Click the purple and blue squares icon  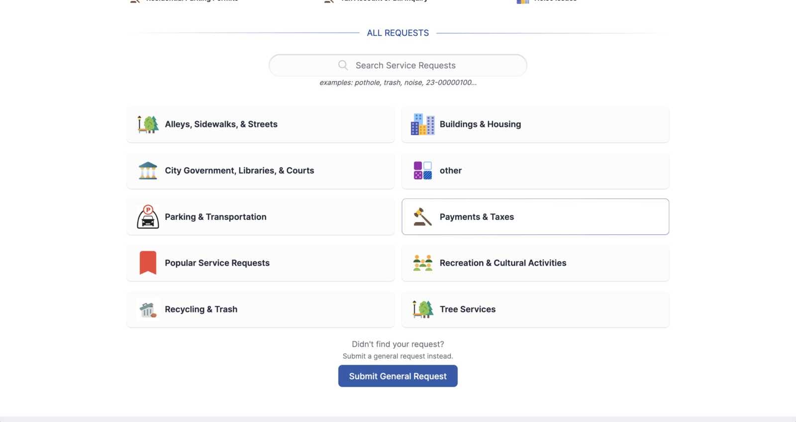422,171
